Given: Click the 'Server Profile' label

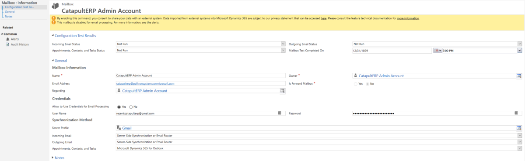Looking at the screenshot, I should pos(60,128).
